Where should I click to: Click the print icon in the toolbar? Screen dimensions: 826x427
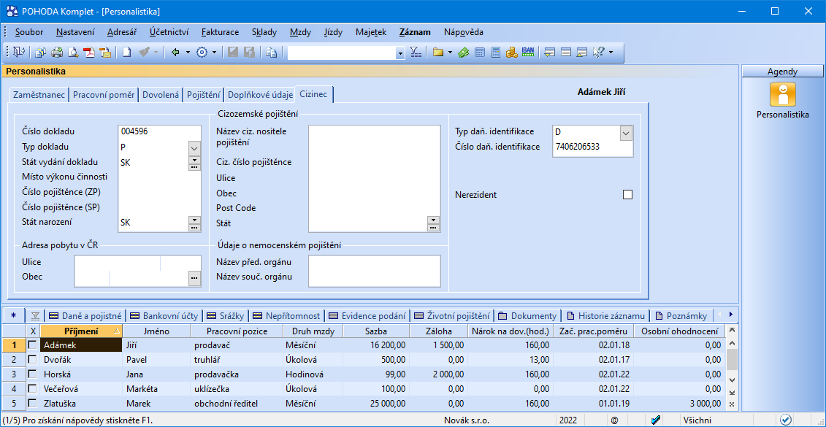coord(56,53)
